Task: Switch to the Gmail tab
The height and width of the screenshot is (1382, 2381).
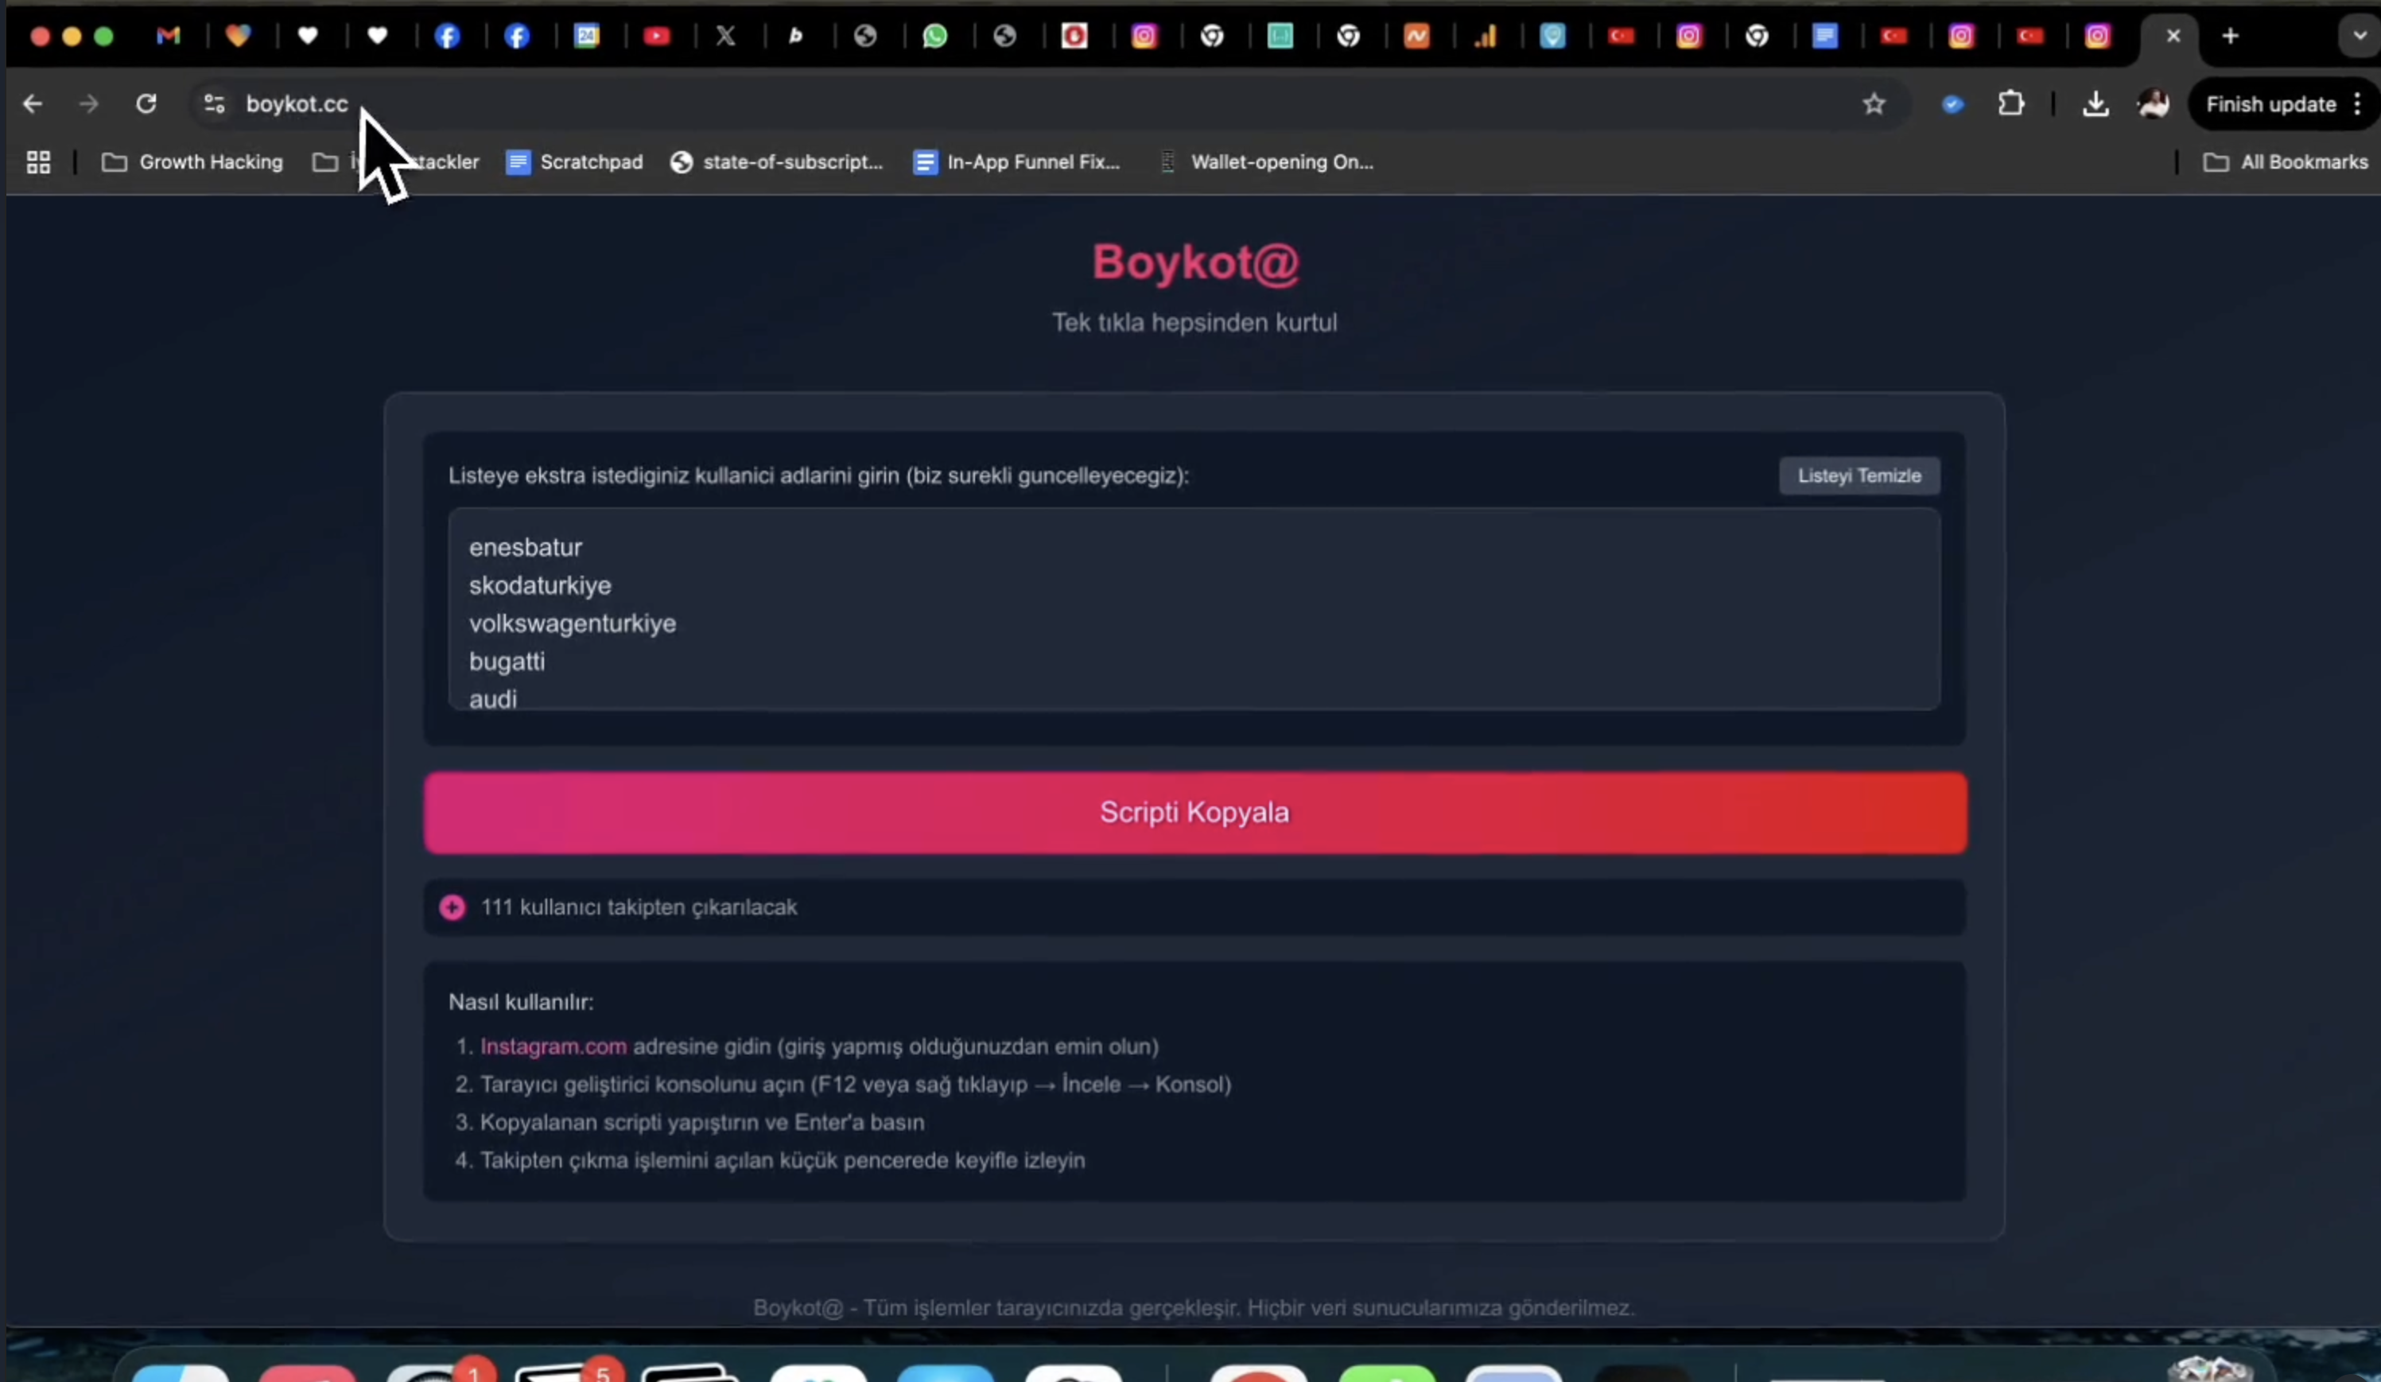Action: [x=168, y=36]
